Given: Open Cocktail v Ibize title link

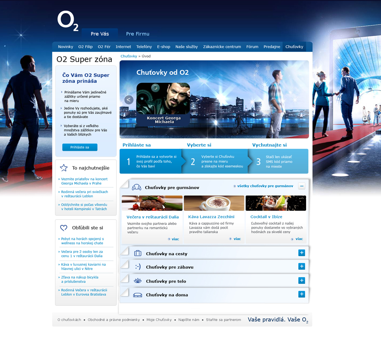Looking at the screenshot, I should click(x=266, y=217).
